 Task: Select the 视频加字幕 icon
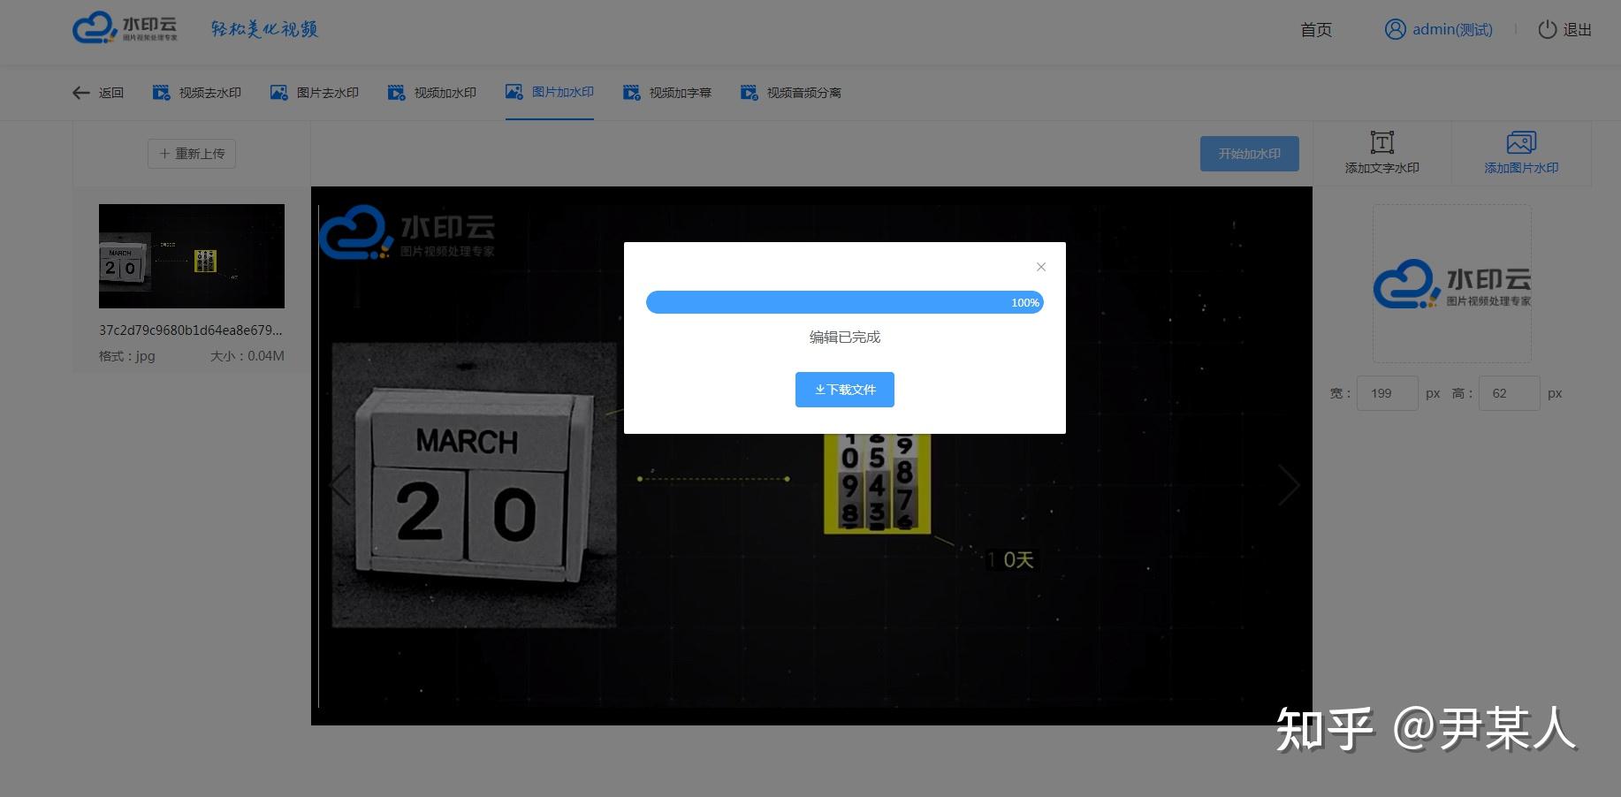(x=631, y=93)
